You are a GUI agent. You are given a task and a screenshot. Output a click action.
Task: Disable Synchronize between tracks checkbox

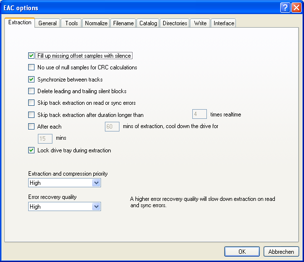[x=32, y=80]
